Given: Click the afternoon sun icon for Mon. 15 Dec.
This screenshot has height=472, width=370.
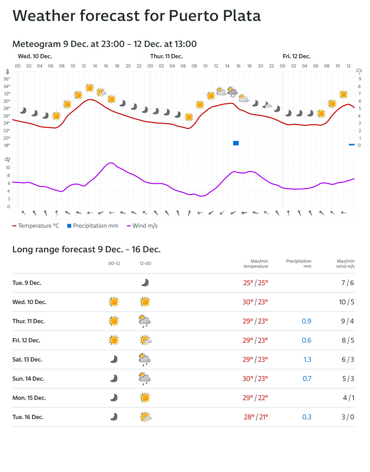Looking at the screenshot, I should [x=145, y=398].
